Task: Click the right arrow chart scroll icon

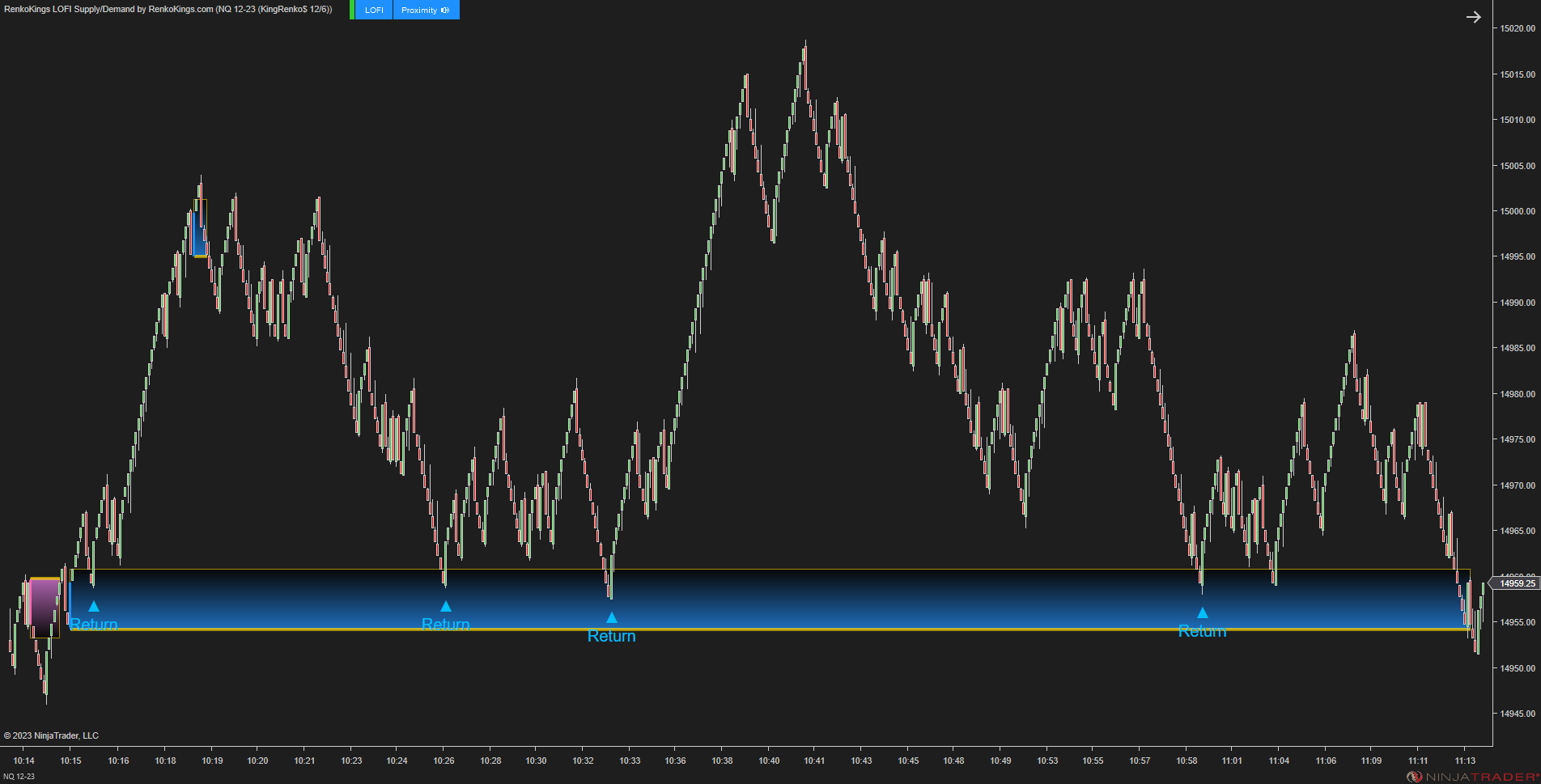Action: [x=1474, y=16]
